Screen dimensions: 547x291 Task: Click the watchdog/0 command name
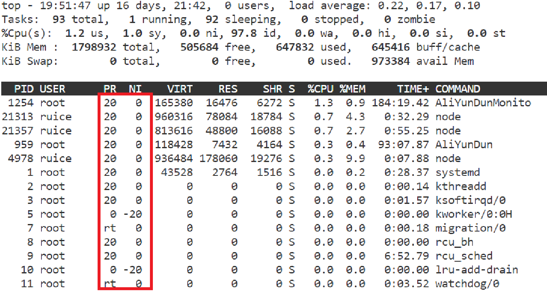[x=467, y=284]
